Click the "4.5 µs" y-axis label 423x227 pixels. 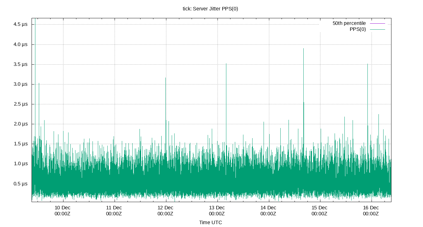tap(20, 24)
